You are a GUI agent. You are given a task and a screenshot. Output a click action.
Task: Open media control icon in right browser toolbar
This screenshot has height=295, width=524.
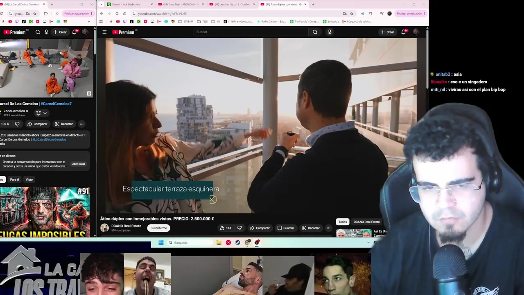(382, 14)
